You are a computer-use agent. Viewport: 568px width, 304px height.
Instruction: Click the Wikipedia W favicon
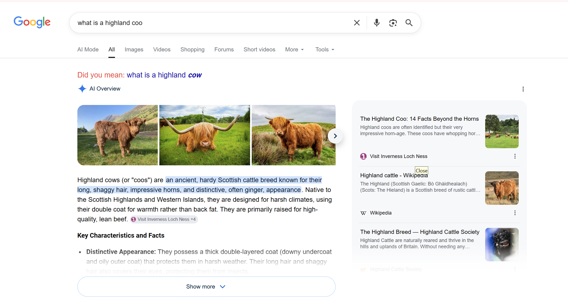(x=363, y=213)
